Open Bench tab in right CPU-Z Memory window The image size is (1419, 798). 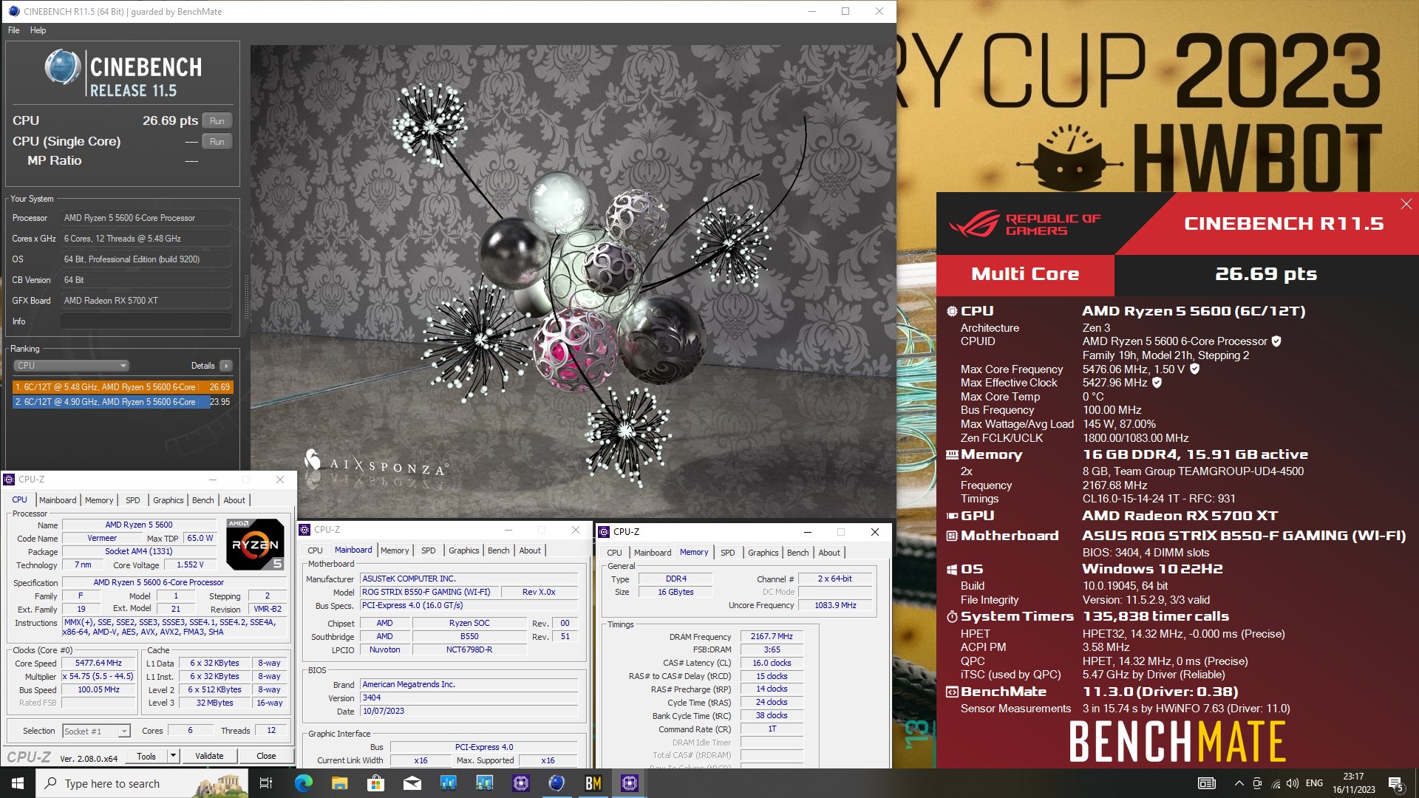798,553
